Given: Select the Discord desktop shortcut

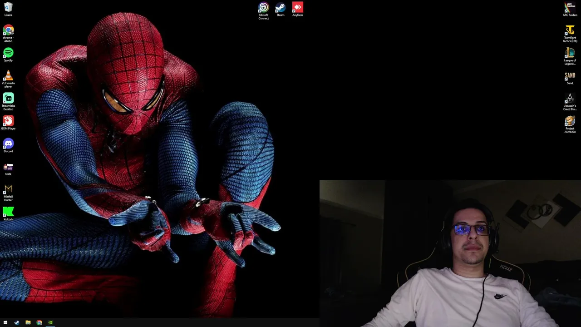Looking at the screenshot, I should pos(8,145).
